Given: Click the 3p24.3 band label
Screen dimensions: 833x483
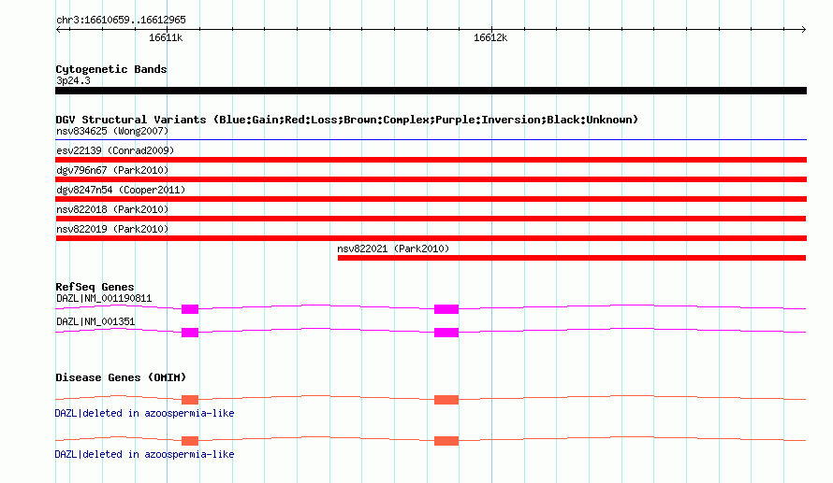Looking at the screenshot, I should point(73,80).
